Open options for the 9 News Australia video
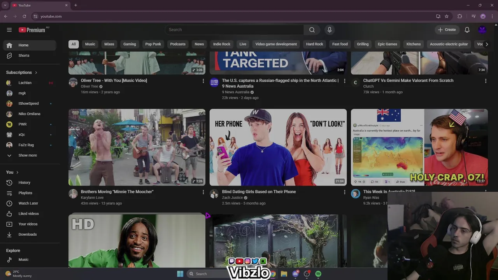498x280 pixels. [x=344, y=81]
